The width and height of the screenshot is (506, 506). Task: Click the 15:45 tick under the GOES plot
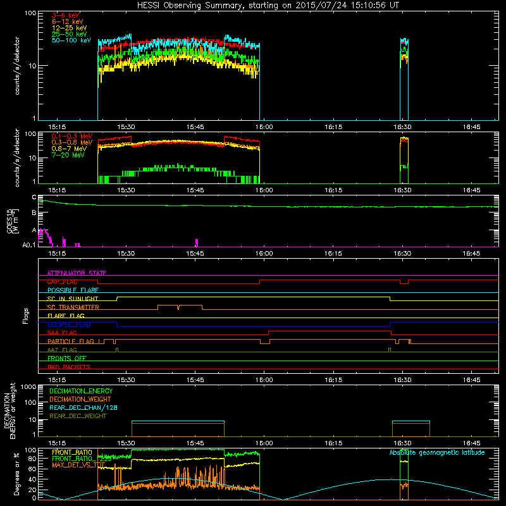coord(195,254)
